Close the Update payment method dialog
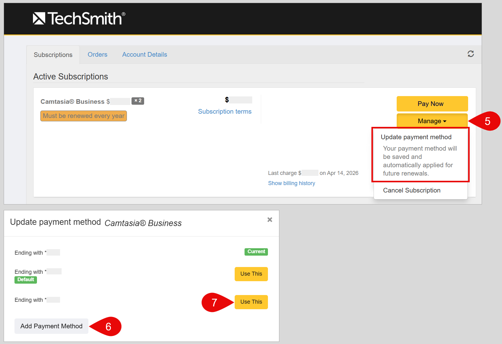 coord(270,220)
